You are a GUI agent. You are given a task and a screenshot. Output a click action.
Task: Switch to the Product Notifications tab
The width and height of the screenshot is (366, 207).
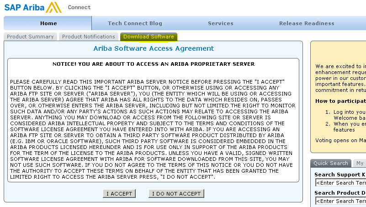89,37
